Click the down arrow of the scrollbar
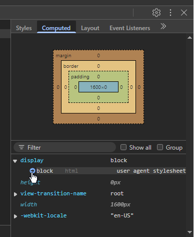 (x=189, y=232)
